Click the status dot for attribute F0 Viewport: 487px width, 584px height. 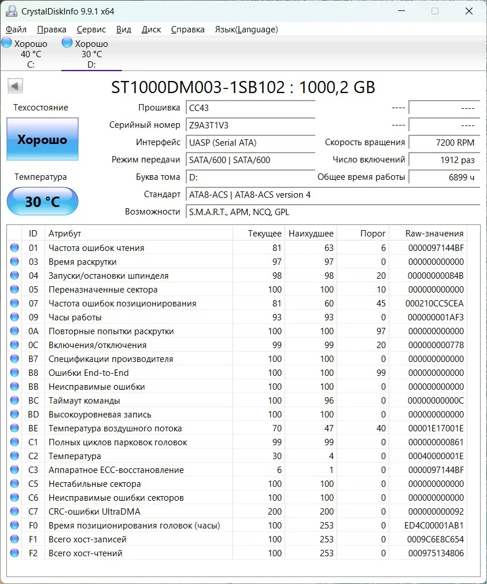14,525
